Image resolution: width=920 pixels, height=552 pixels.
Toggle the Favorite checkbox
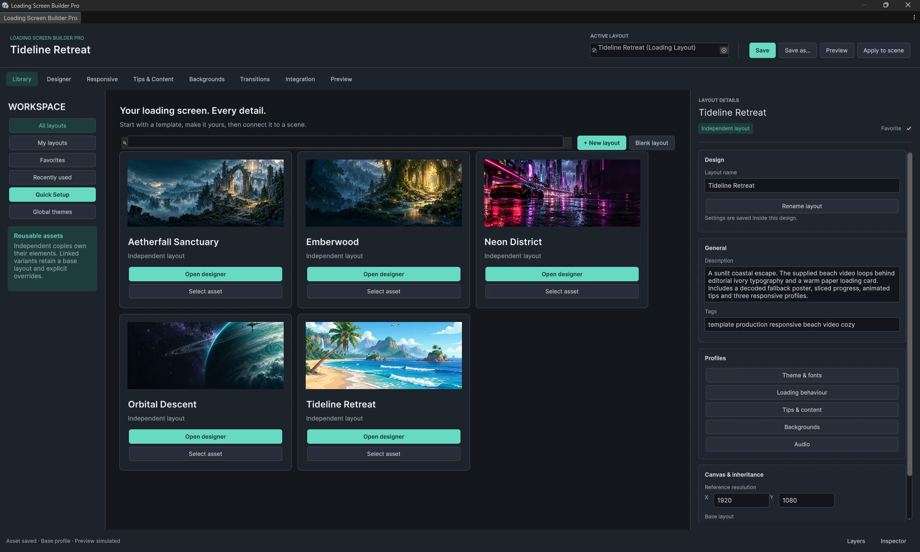tap(908, 128)
